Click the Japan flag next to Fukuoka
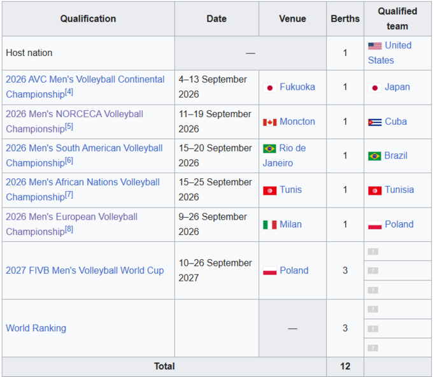433x377 pixels. point(270,88)
